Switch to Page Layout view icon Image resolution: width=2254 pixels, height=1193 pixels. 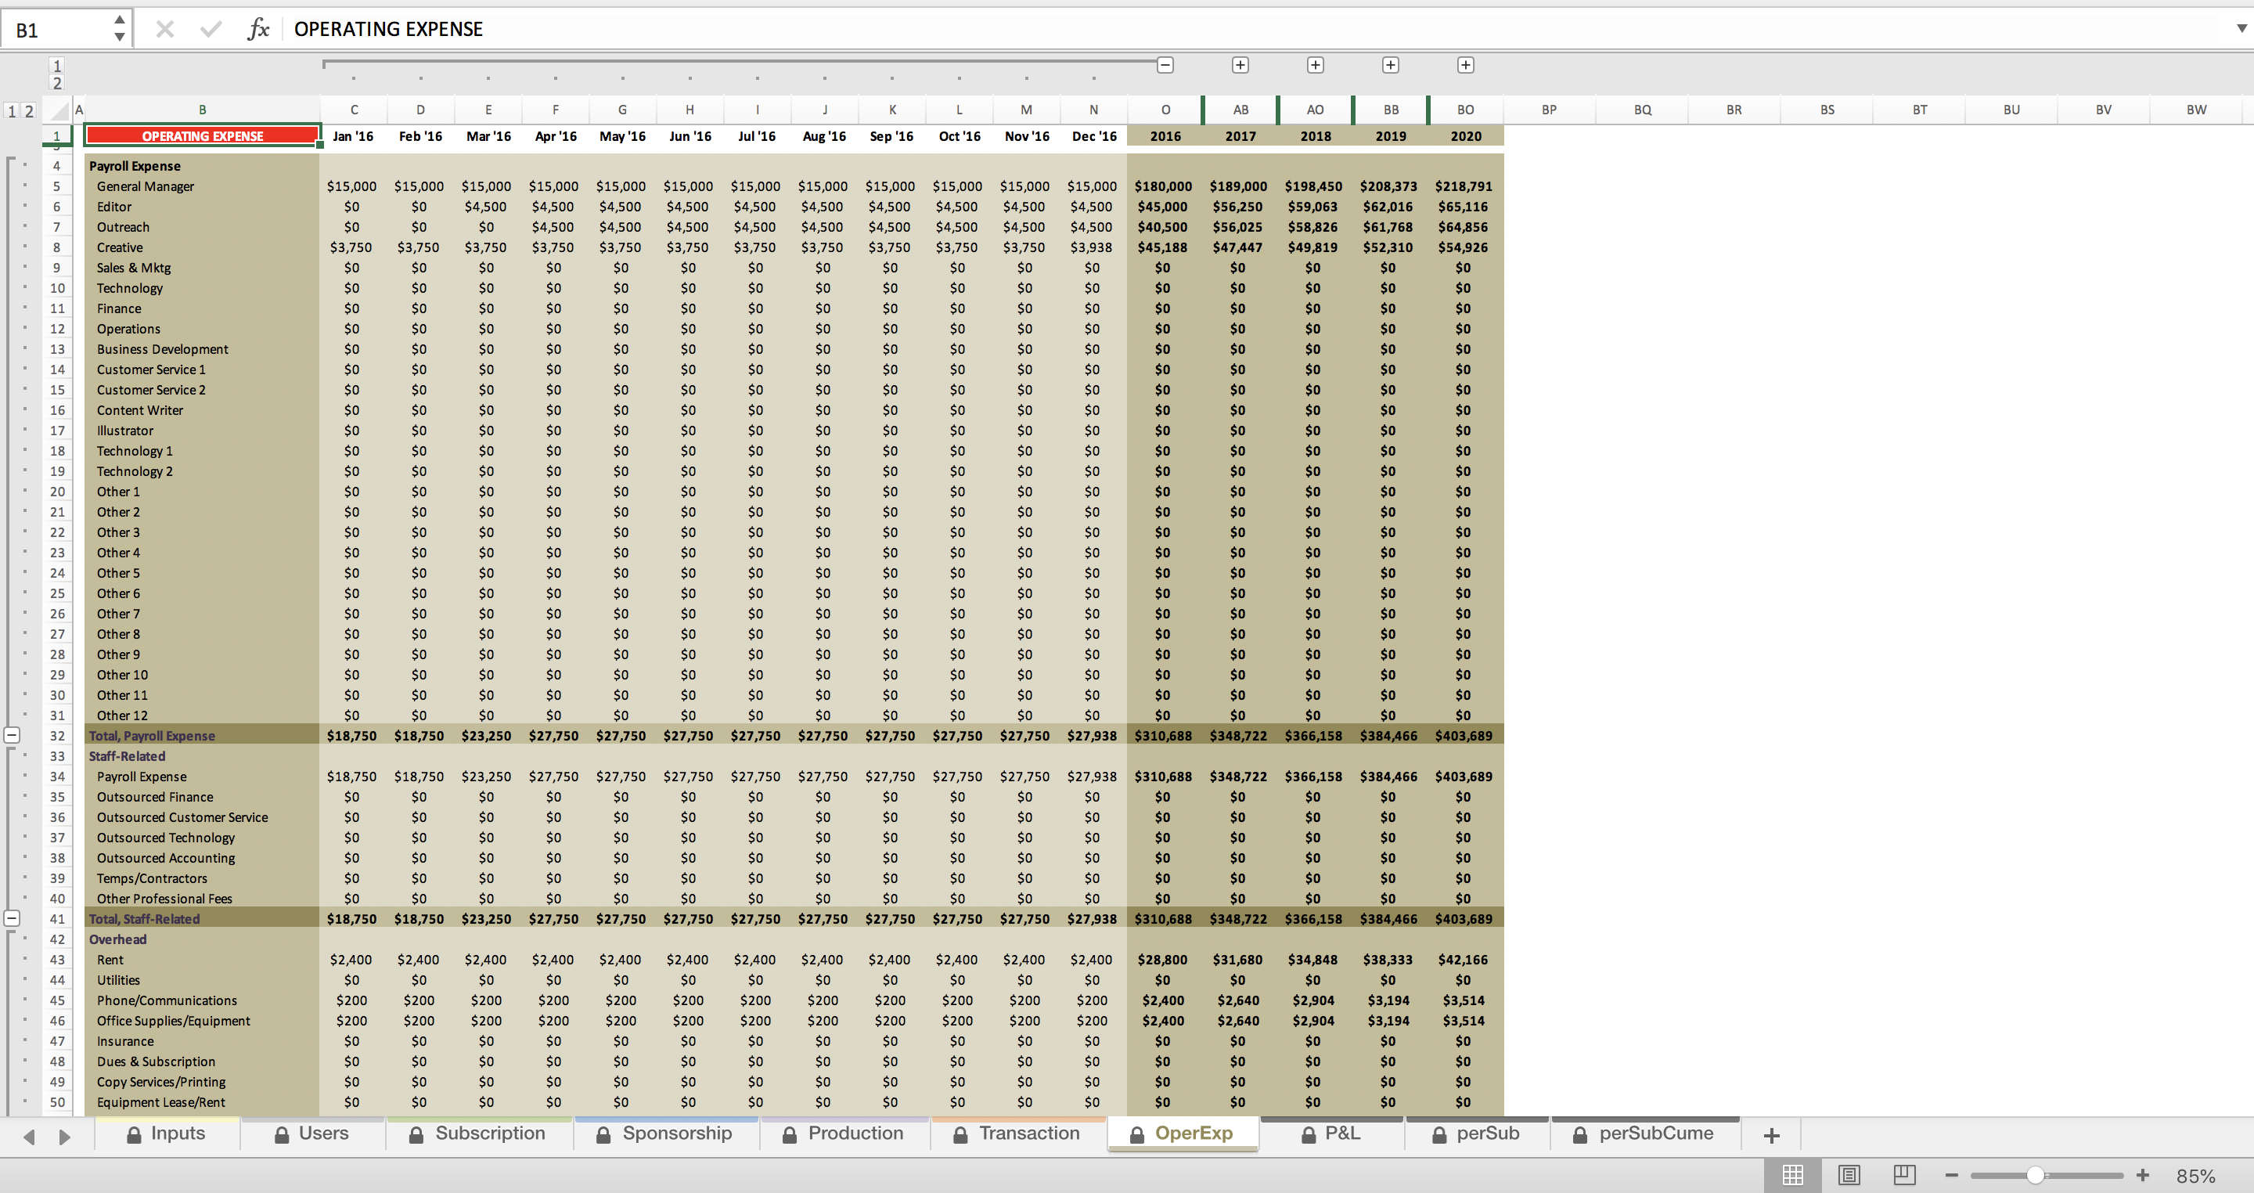click(x=1849, y=1176)
